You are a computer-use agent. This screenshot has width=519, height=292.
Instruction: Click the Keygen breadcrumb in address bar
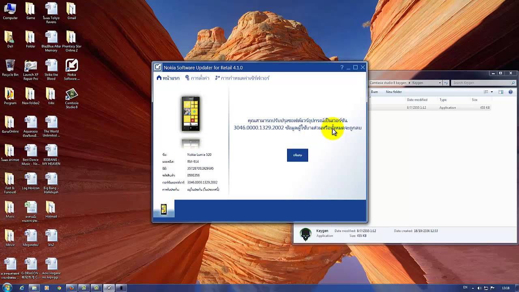(x=418, y=83)
